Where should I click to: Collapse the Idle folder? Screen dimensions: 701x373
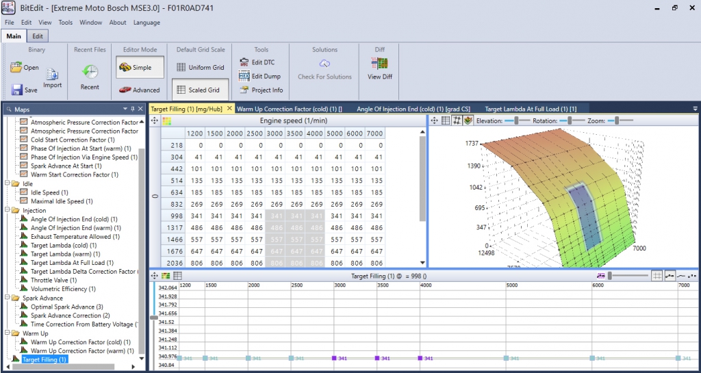tap(7, 183)
